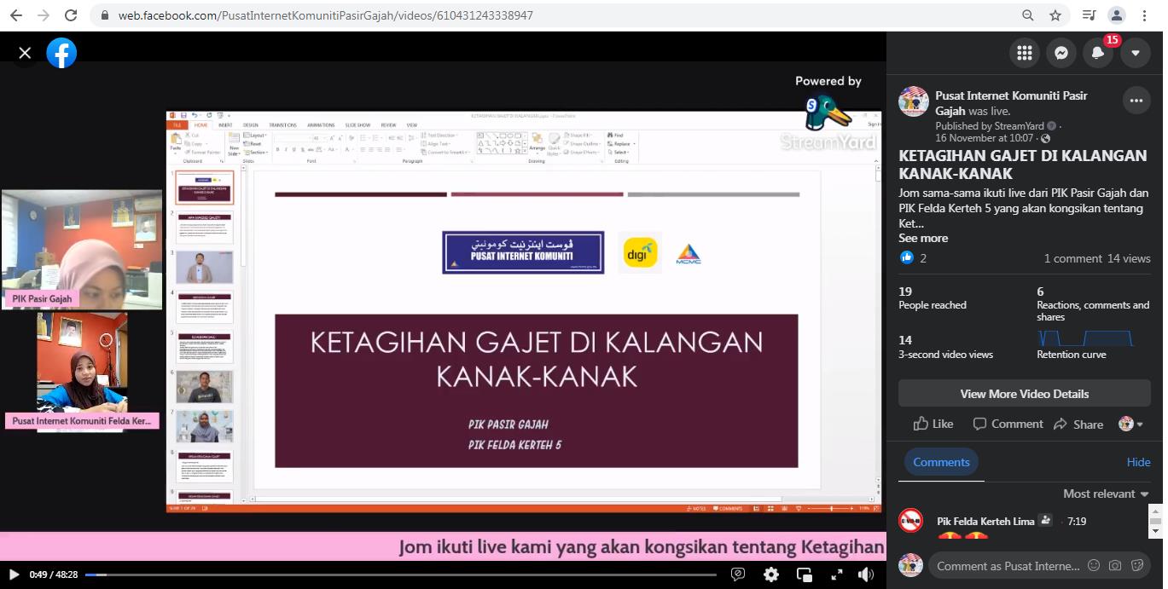Click View More Video Details button

click(1024, 394)
